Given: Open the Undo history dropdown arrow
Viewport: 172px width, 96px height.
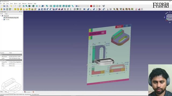Looking at the screenshot, I should (13, 6).
